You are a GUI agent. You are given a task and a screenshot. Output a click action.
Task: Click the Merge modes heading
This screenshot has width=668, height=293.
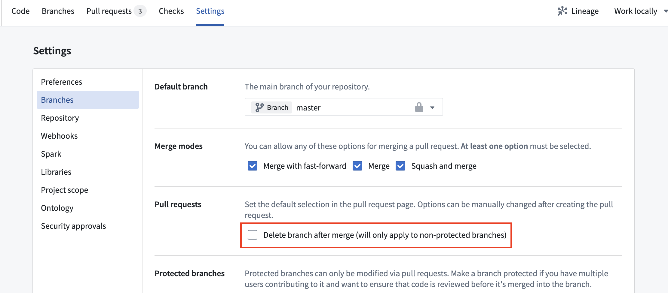coord(179,146)
